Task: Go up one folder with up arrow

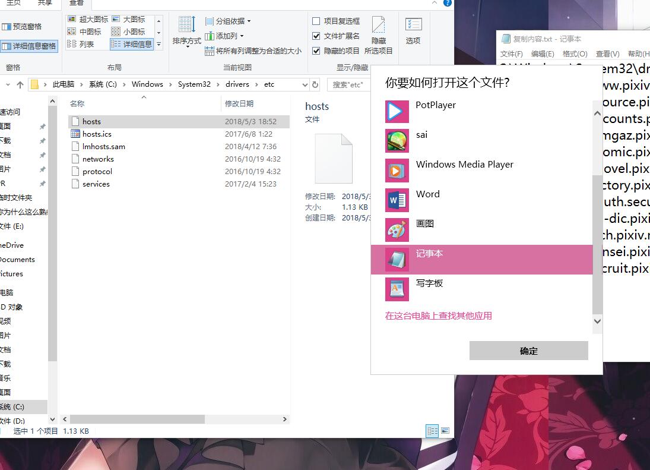Action: [x=20, y=84]
